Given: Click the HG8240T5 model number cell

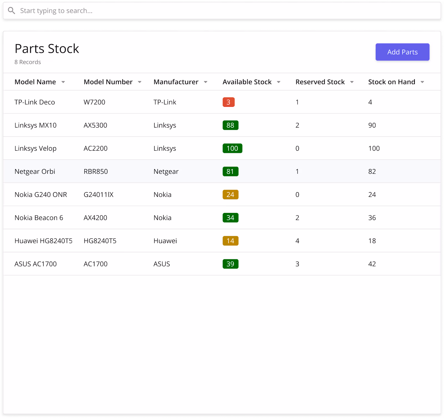Looking at the screenshot, I should (100, 241).
